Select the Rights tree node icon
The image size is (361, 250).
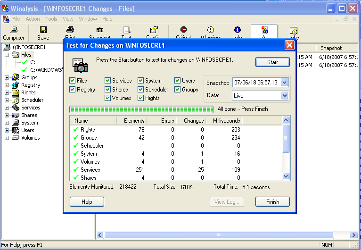(x=16, y=92)
